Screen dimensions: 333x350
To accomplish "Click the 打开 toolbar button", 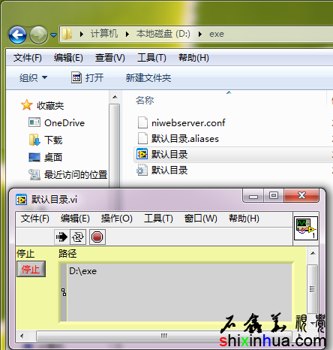I will click(88, 77).
